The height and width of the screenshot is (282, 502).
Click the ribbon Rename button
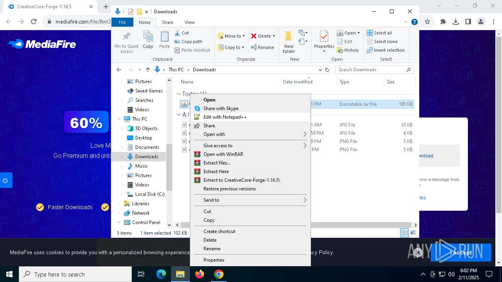click(262, 47)
